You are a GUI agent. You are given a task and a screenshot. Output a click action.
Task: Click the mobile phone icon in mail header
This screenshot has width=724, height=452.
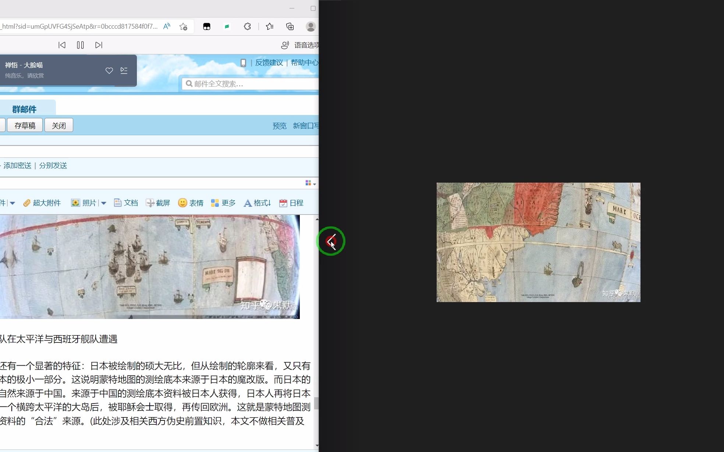243,63
